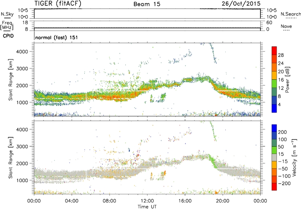Click the '4000' tick of the power panel
Screen dimensions: 301x209
coord(22,52)
